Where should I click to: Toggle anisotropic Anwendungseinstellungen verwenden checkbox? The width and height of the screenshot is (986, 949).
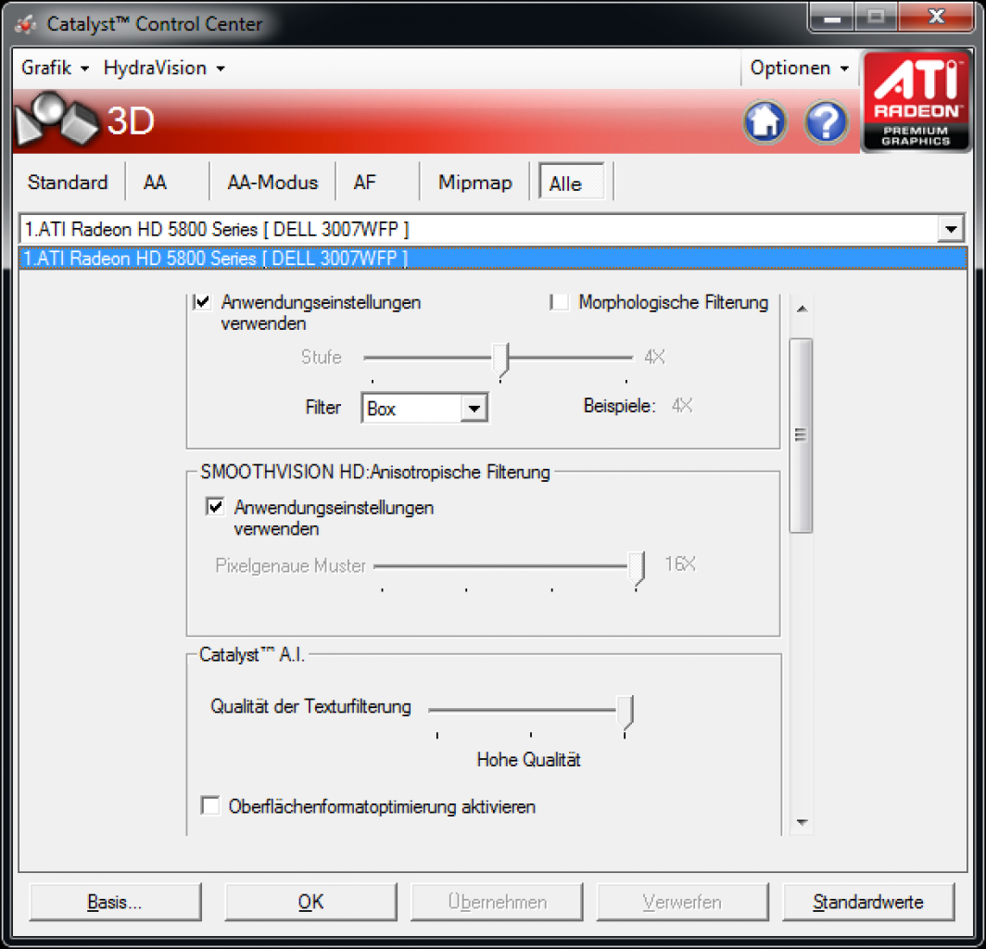click(x=215, y=506)
